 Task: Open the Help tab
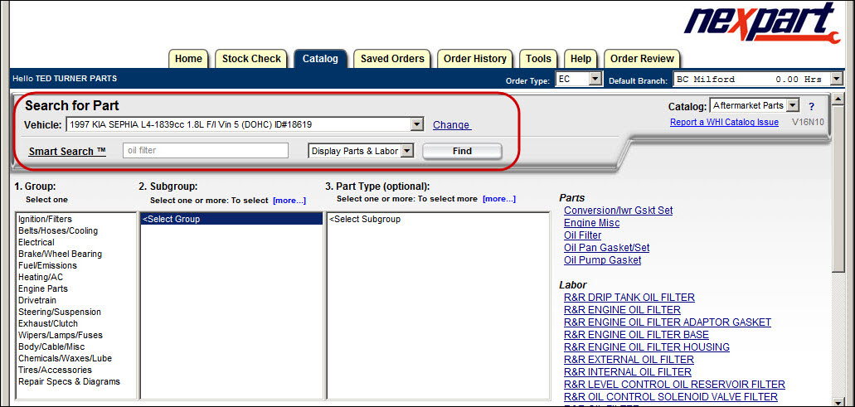tap(581, 59)
